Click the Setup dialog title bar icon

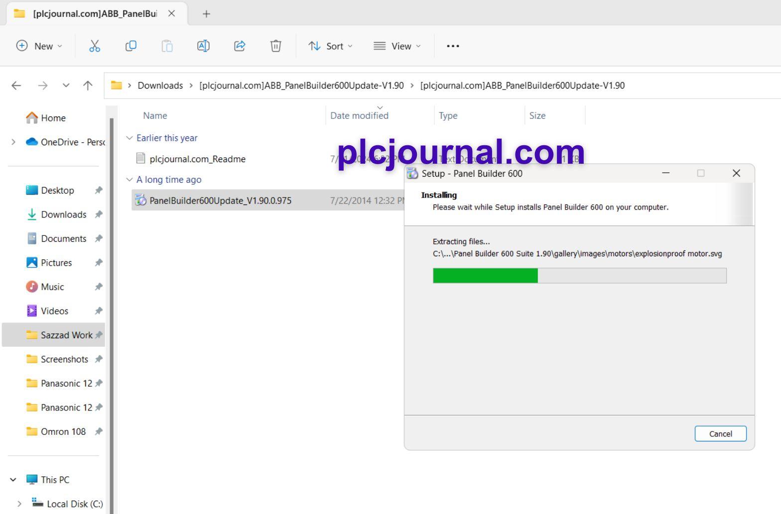(412, 173)
